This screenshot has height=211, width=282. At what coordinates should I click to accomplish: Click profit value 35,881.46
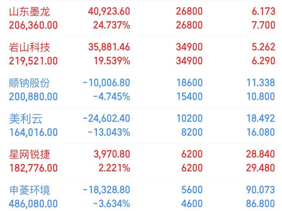pyautogui.click(x=109, y=47)
